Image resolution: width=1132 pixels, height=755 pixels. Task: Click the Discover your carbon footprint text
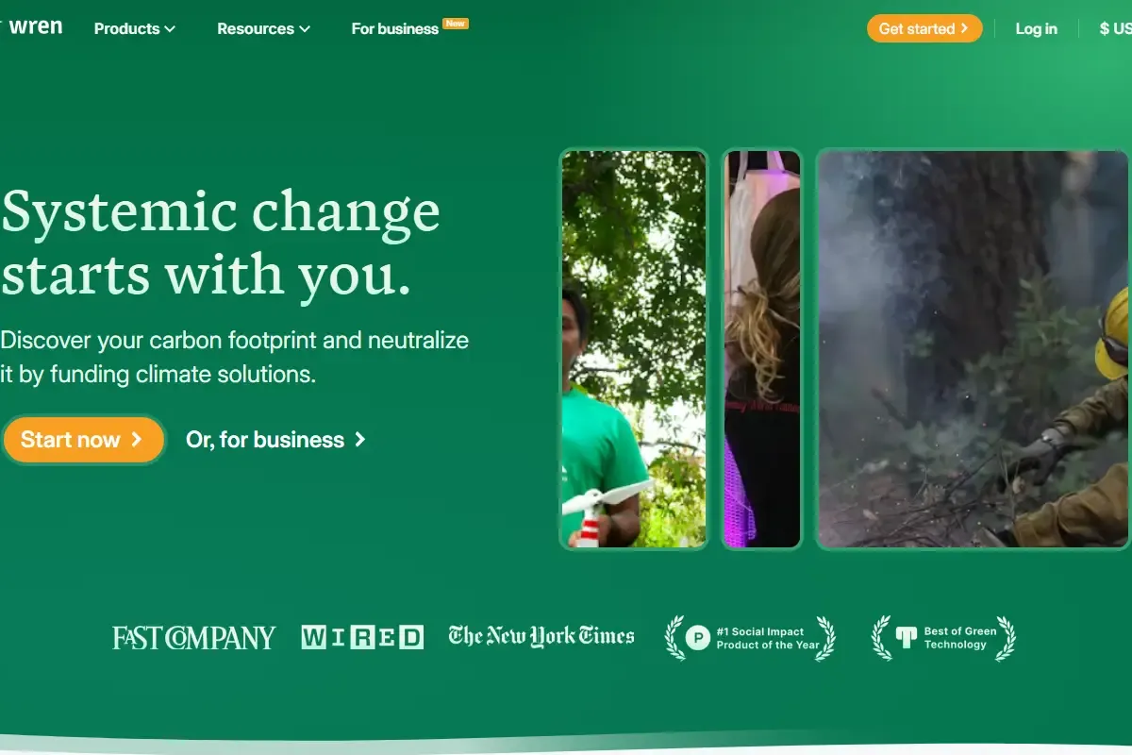tap(235, 357)
